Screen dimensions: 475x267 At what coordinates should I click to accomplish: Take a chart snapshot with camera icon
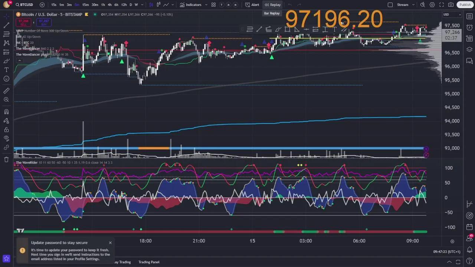451,5
